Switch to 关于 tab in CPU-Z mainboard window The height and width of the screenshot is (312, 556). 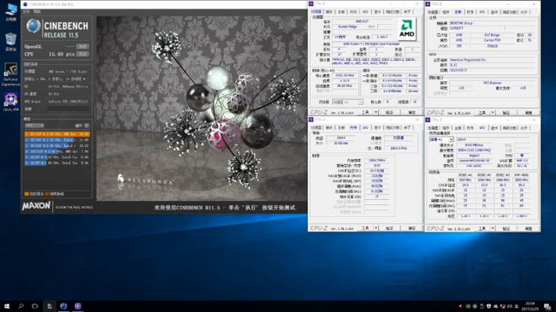coord(524,12)
